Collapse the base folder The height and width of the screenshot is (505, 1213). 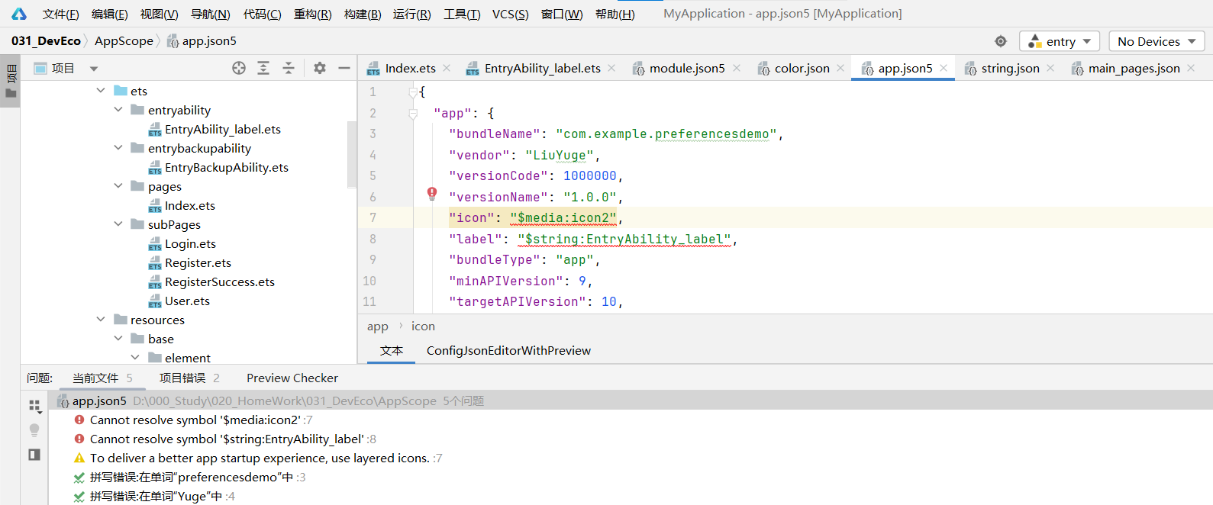click(x=118, y=339)
